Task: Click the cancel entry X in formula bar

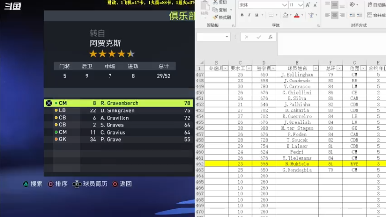Action: (x=247, y=37)
